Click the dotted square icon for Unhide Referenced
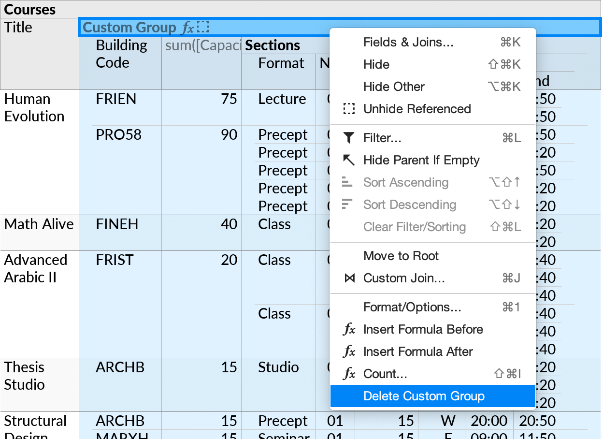 [x=348, y=109]
